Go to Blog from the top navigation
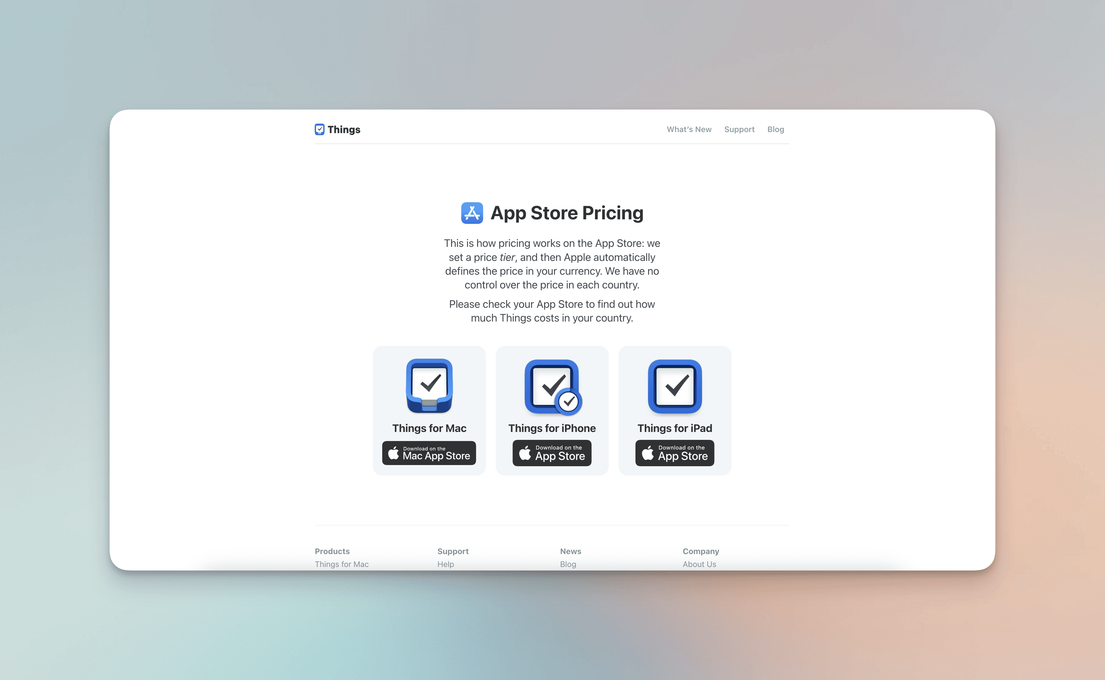Screen dimensions: 1105x680 775,129
